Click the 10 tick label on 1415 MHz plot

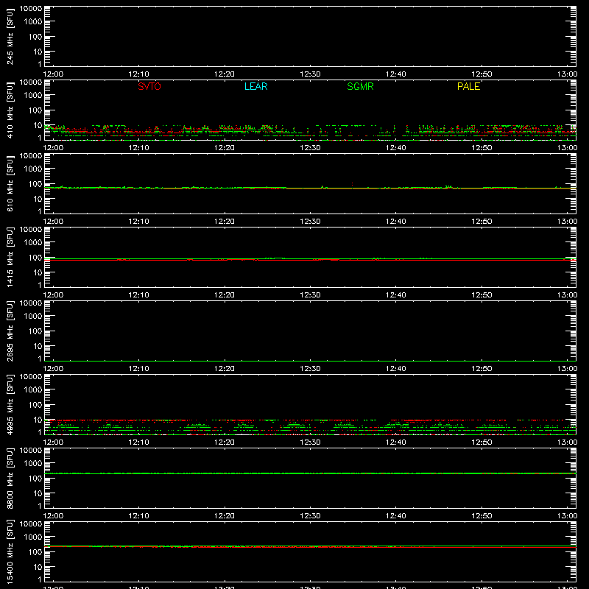pyautogui.click(x=38, y=272)
